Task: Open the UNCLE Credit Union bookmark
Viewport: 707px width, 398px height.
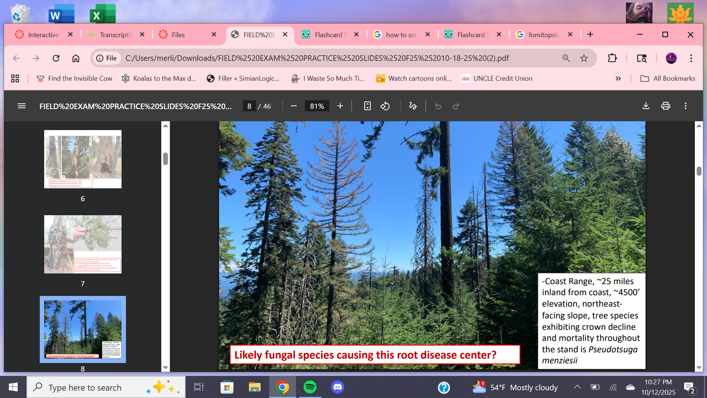Action: click(x=497, y=78)
